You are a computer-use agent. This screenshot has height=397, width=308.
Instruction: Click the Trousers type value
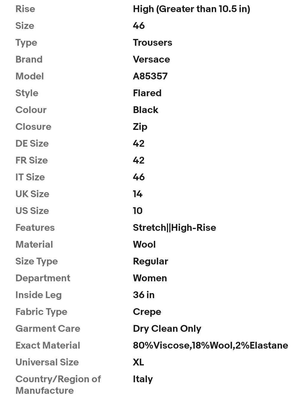tap(152, 43)
